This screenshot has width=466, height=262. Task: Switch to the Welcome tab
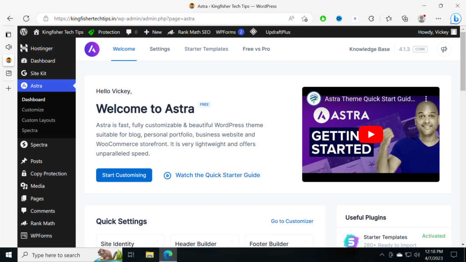124,49
